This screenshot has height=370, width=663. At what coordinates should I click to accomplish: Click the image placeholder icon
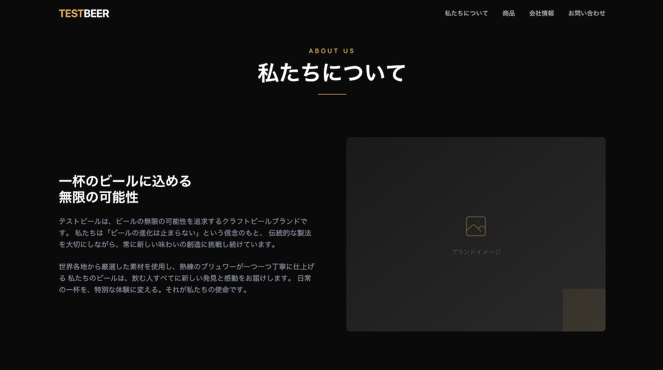pyautogui.click(x=476, y=226)
